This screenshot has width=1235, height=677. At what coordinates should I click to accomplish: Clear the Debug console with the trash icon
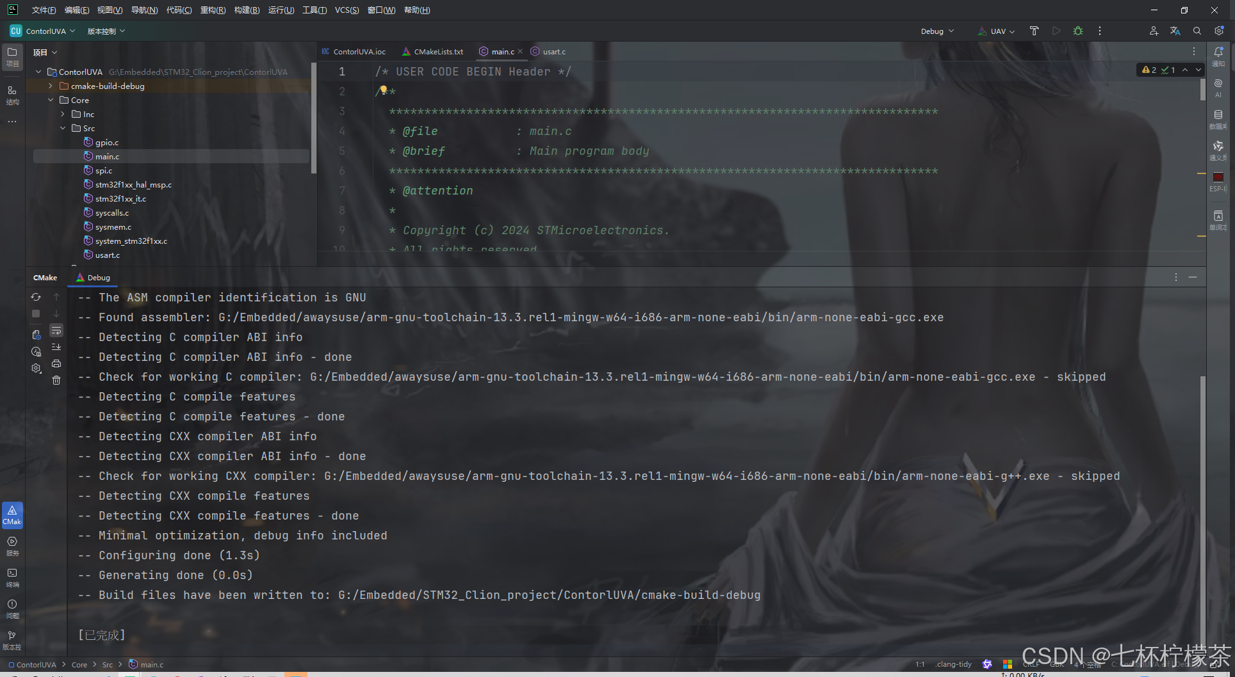click(56, 379)
